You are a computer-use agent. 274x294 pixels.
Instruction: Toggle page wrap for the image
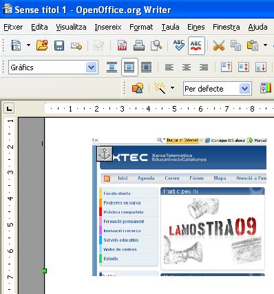[129, 67]
